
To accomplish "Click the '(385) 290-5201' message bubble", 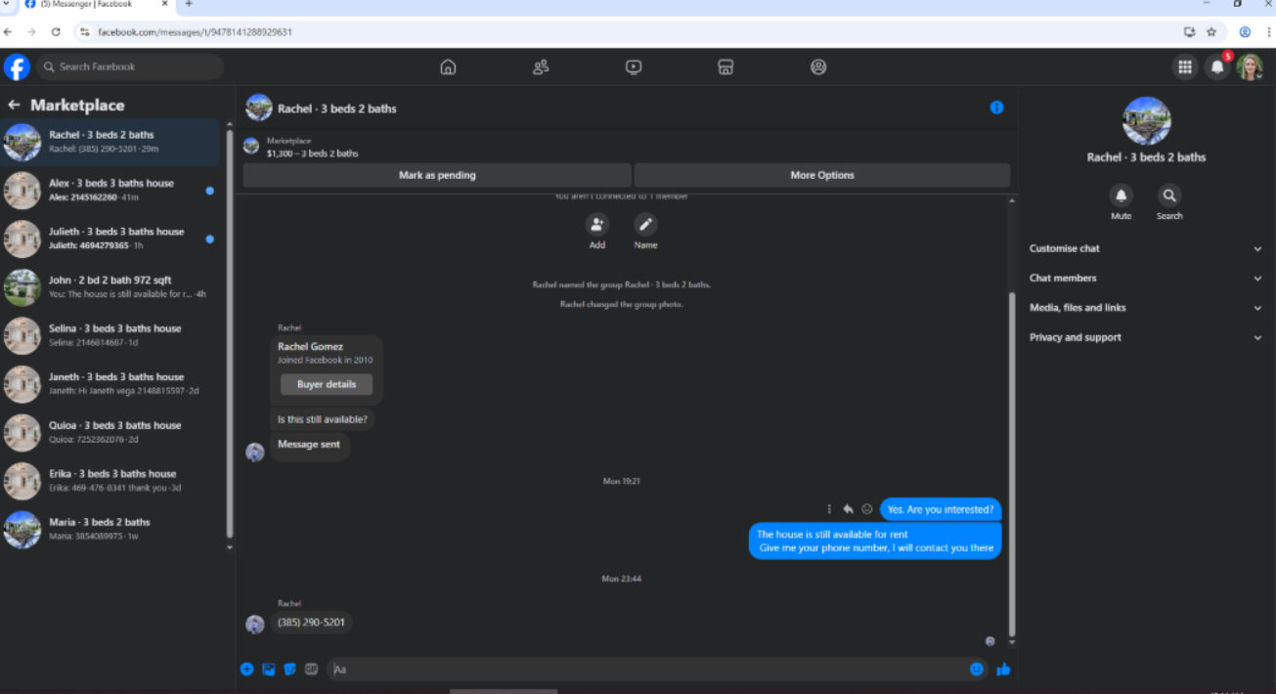I will (x=311, y=622).
